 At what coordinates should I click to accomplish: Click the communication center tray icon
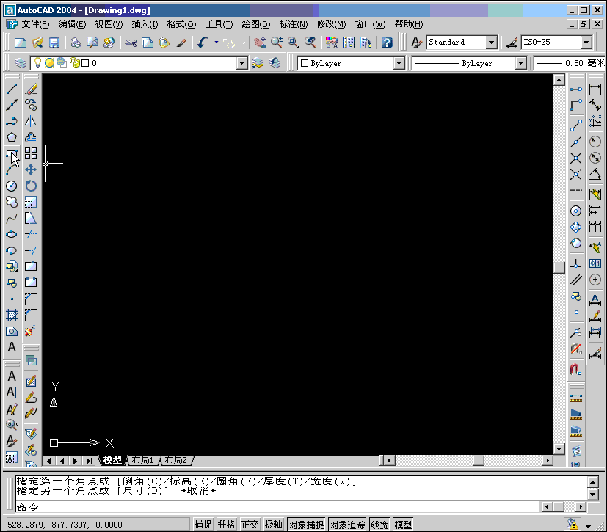[x=573, y=524]
